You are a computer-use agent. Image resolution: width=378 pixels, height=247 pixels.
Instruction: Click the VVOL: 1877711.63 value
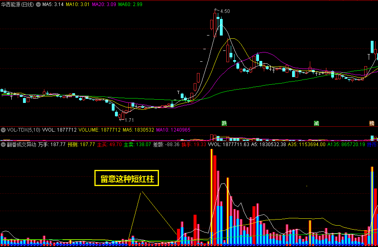click(x=229, y=144)
